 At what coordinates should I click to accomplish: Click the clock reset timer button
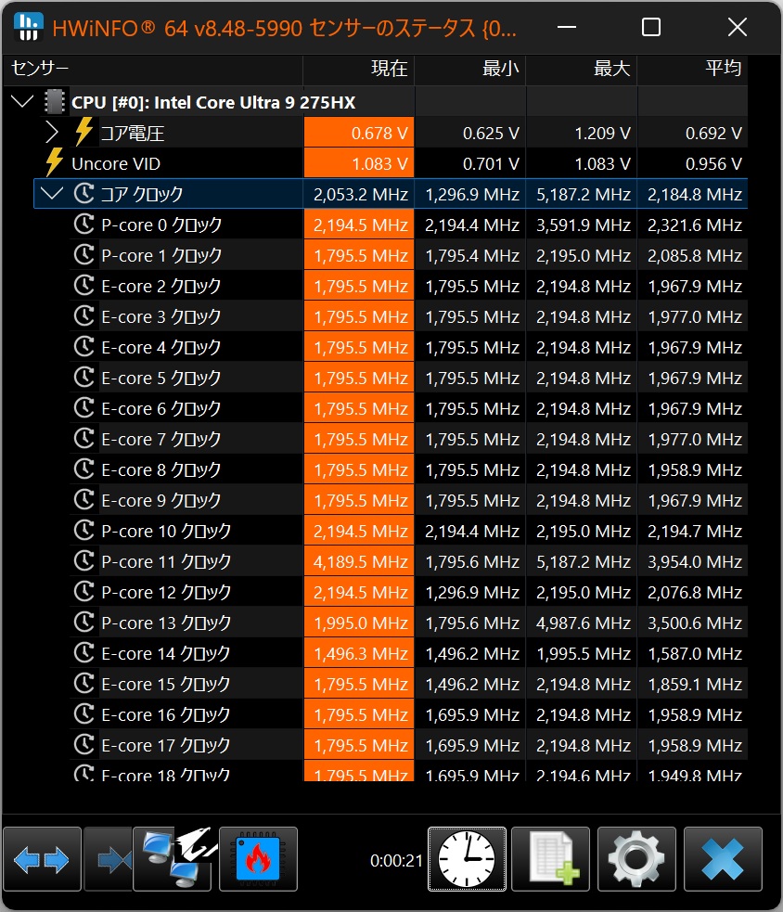point(468,859)
